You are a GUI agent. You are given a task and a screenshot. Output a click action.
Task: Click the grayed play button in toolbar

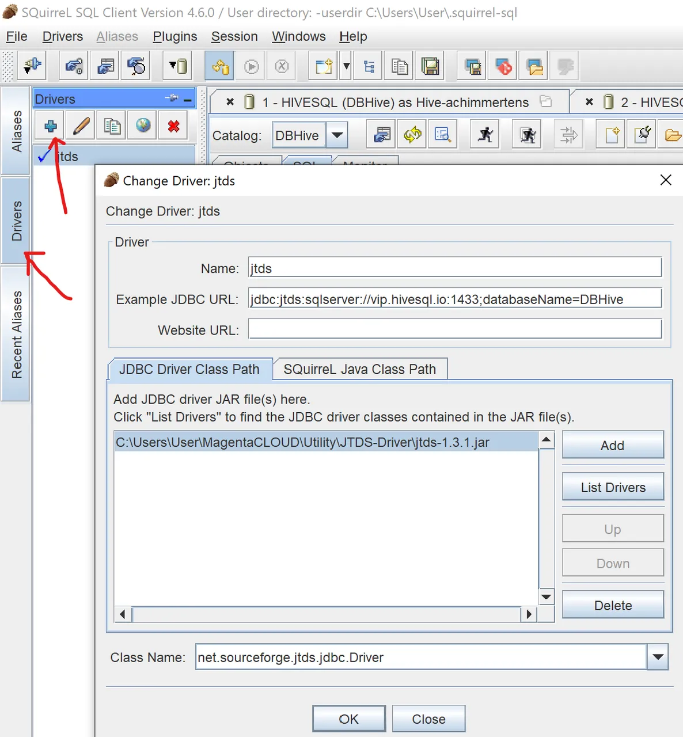click(251, 66)
